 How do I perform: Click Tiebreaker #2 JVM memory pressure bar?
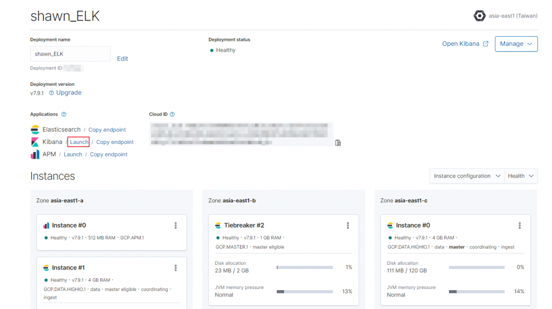coord(305,292)
